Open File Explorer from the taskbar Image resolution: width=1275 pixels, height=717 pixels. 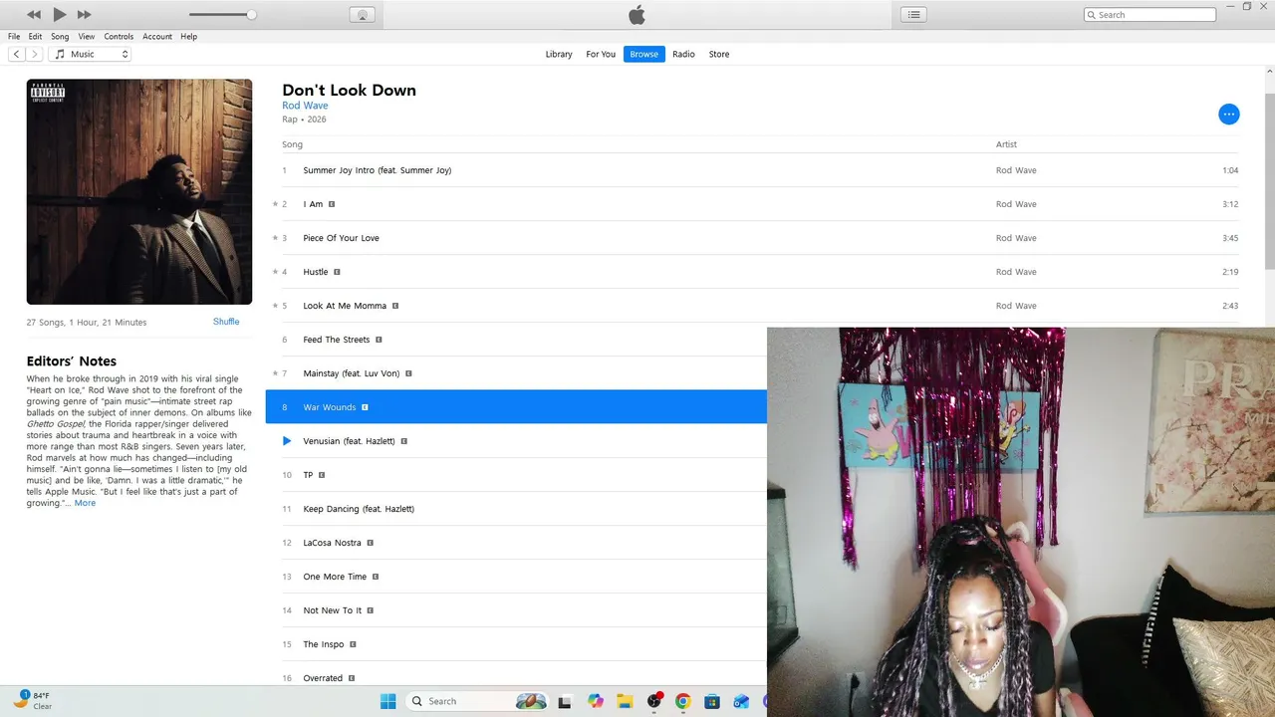[x=625, y=701]
